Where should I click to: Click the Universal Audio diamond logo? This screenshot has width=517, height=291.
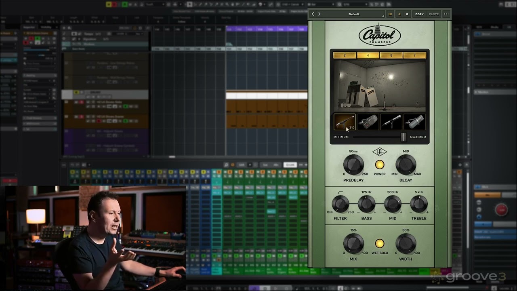[x=380, y=152]
